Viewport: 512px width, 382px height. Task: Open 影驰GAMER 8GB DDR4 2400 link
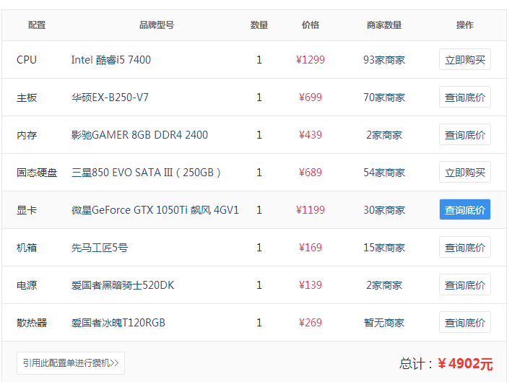coord(139,135)
